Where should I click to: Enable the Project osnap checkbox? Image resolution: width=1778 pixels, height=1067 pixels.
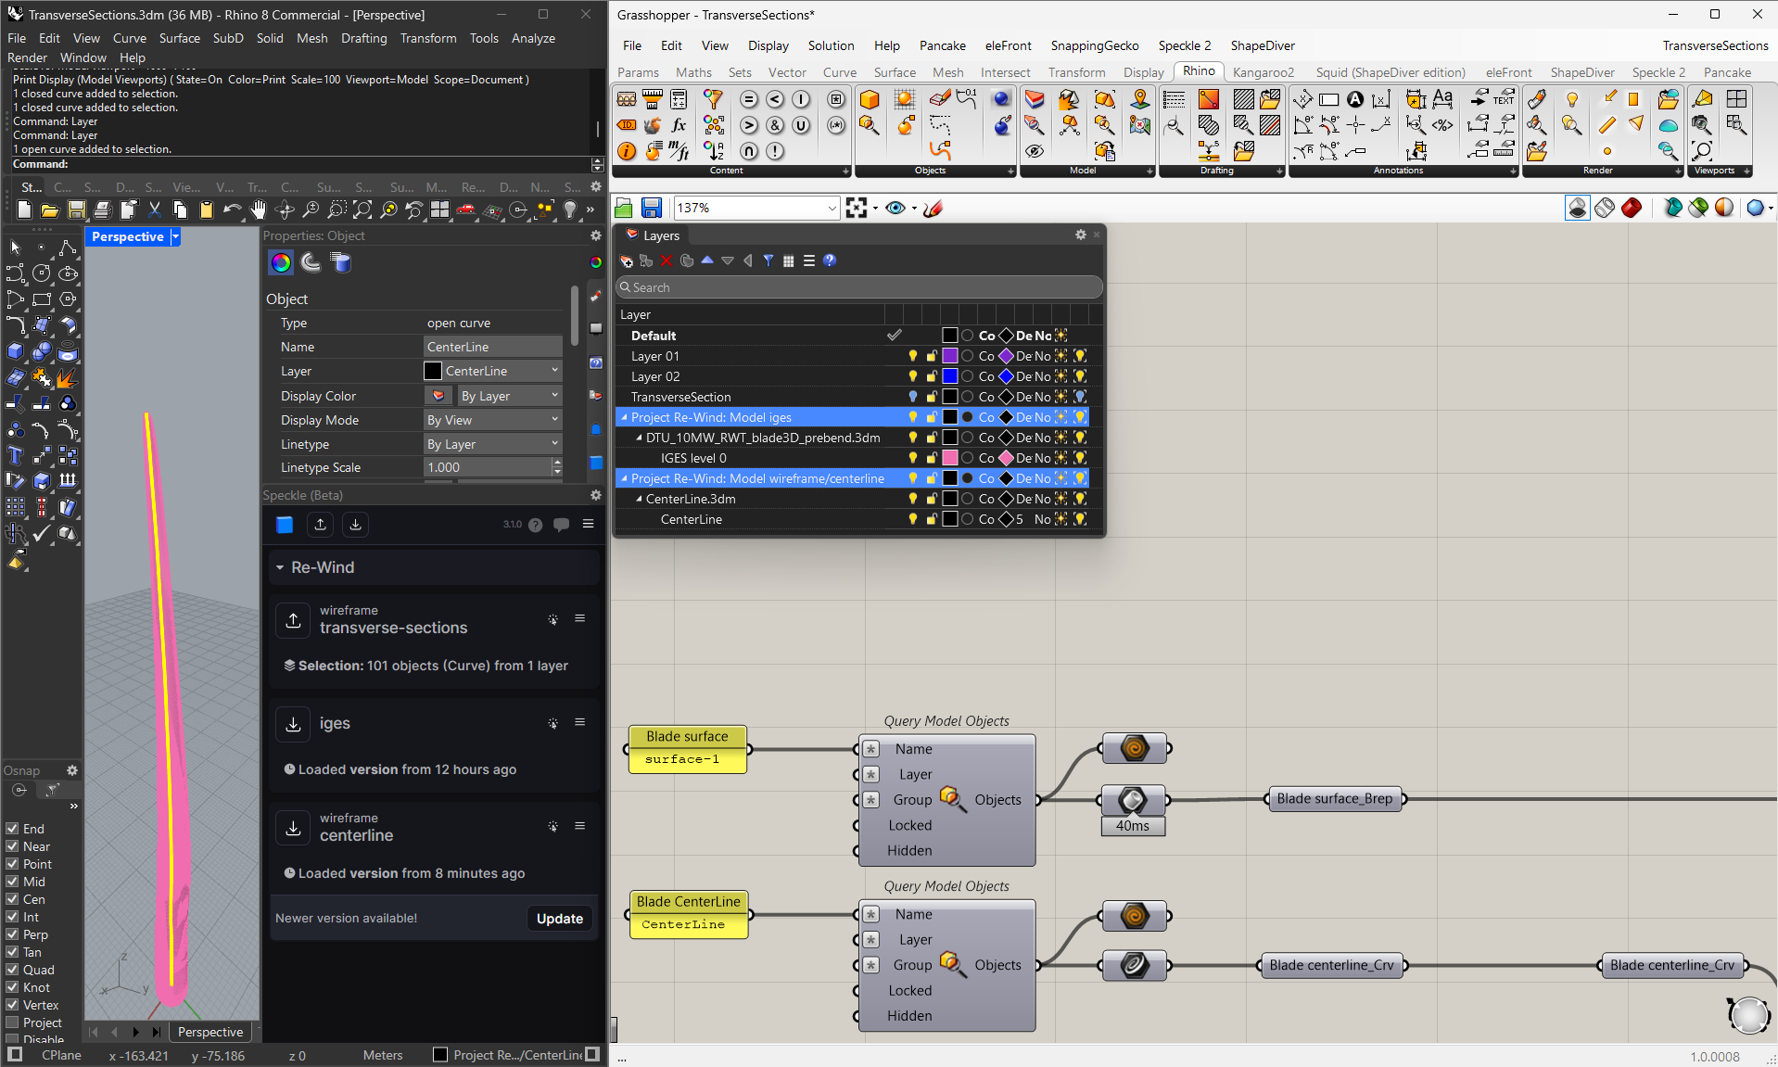click(12, 1023)
